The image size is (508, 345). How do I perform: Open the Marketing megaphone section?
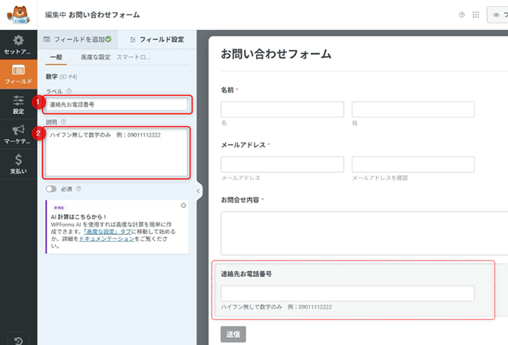click(19, 135)
